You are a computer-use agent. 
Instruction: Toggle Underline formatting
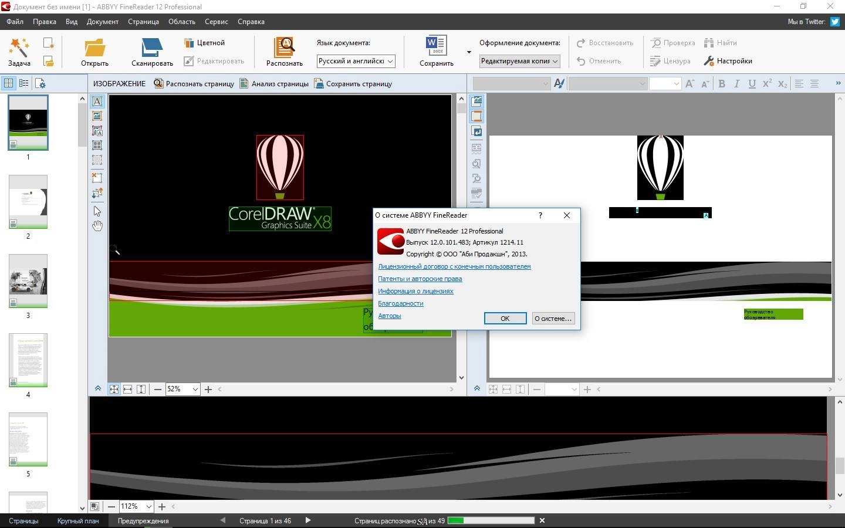point(752,83)
